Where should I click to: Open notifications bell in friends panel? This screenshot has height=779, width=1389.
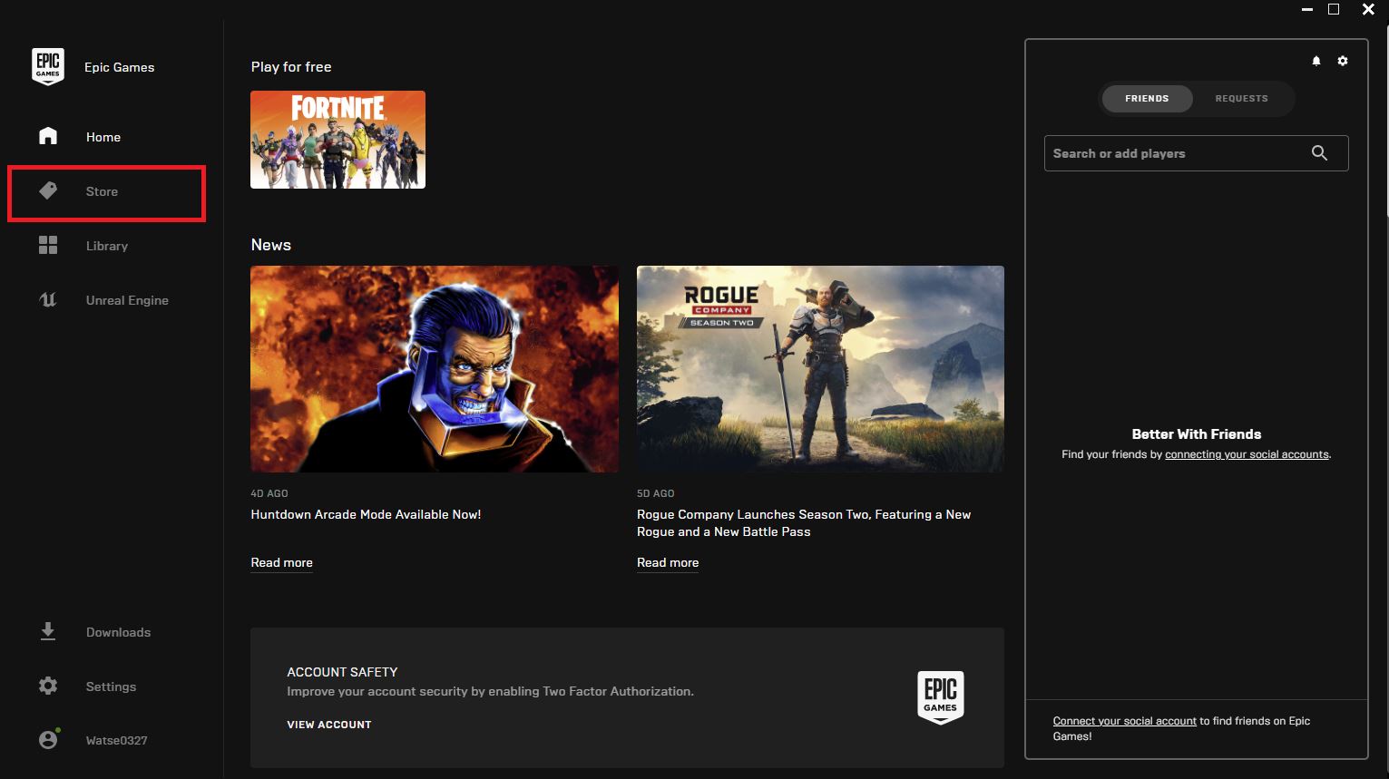[x=1316, y=61]
